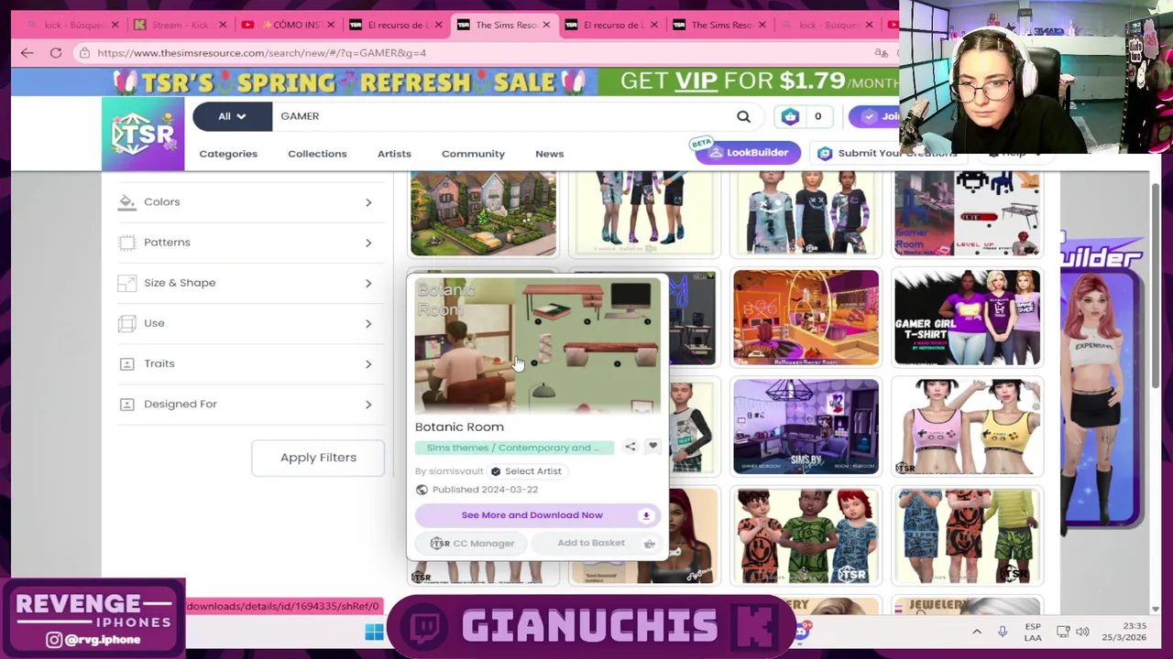Click the browser address bar URL
The width and height of the screenshot is (1173, 659).
pos(261,53)
